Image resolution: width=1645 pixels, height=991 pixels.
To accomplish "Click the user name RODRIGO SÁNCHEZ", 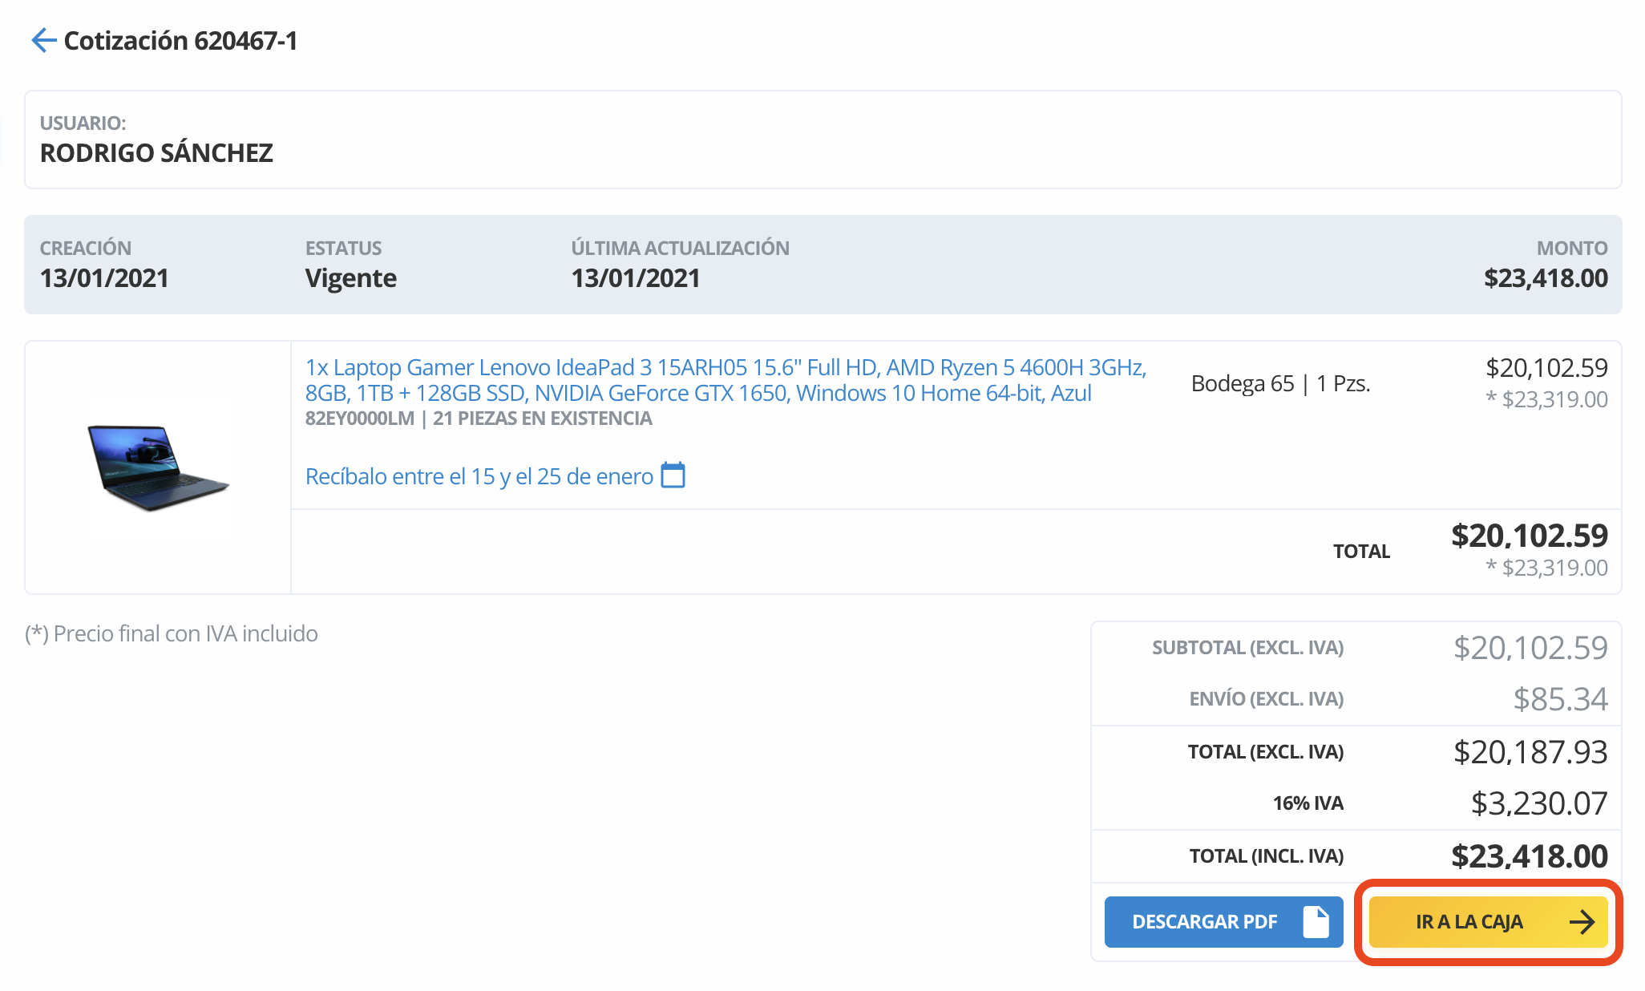I will pos(156,152).
